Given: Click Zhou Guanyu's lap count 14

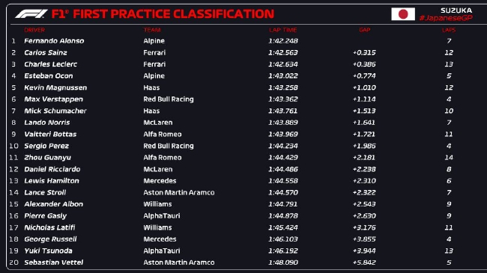Looking at the screenshot, I should tap(449, 158).
